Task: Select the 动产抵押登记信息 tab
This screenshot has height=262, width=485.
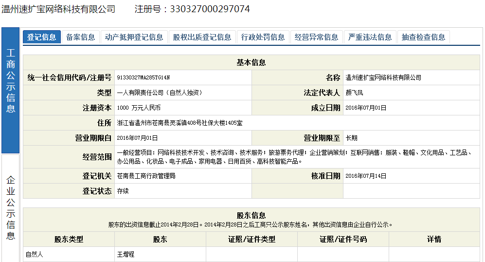Action: pyautogui.click(x=134, y=37)
